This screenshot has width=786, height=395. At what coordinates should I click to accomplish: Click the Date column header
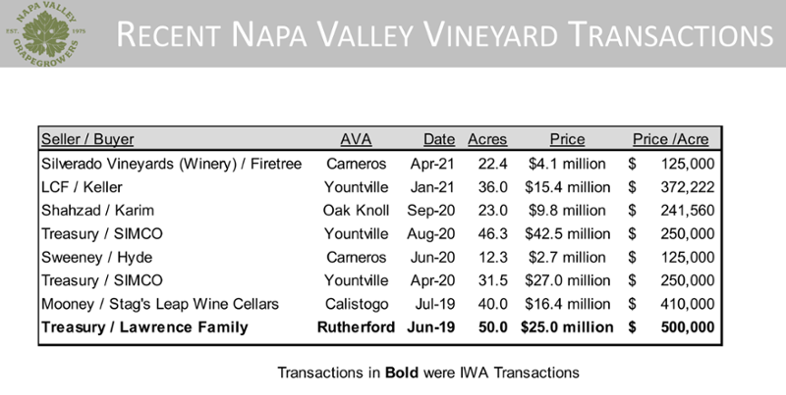439,139
